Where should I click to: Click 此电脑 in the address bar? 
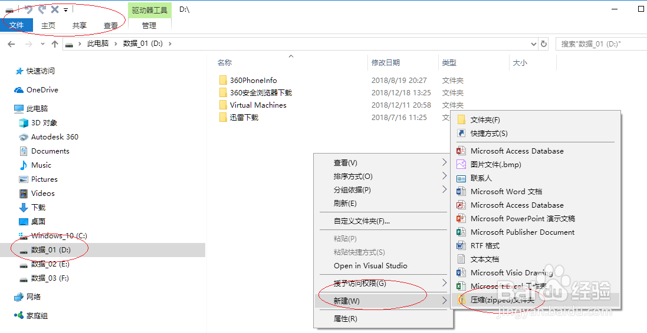(98, 43)
